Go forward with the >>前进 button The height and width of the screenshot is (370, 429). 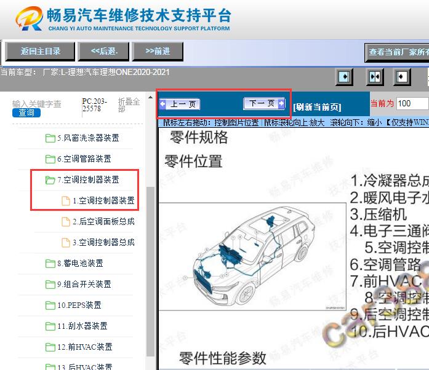point(158,51)
